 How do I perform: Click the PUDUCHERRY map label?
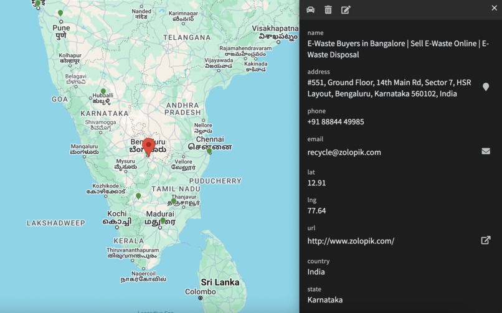point(215,181)
